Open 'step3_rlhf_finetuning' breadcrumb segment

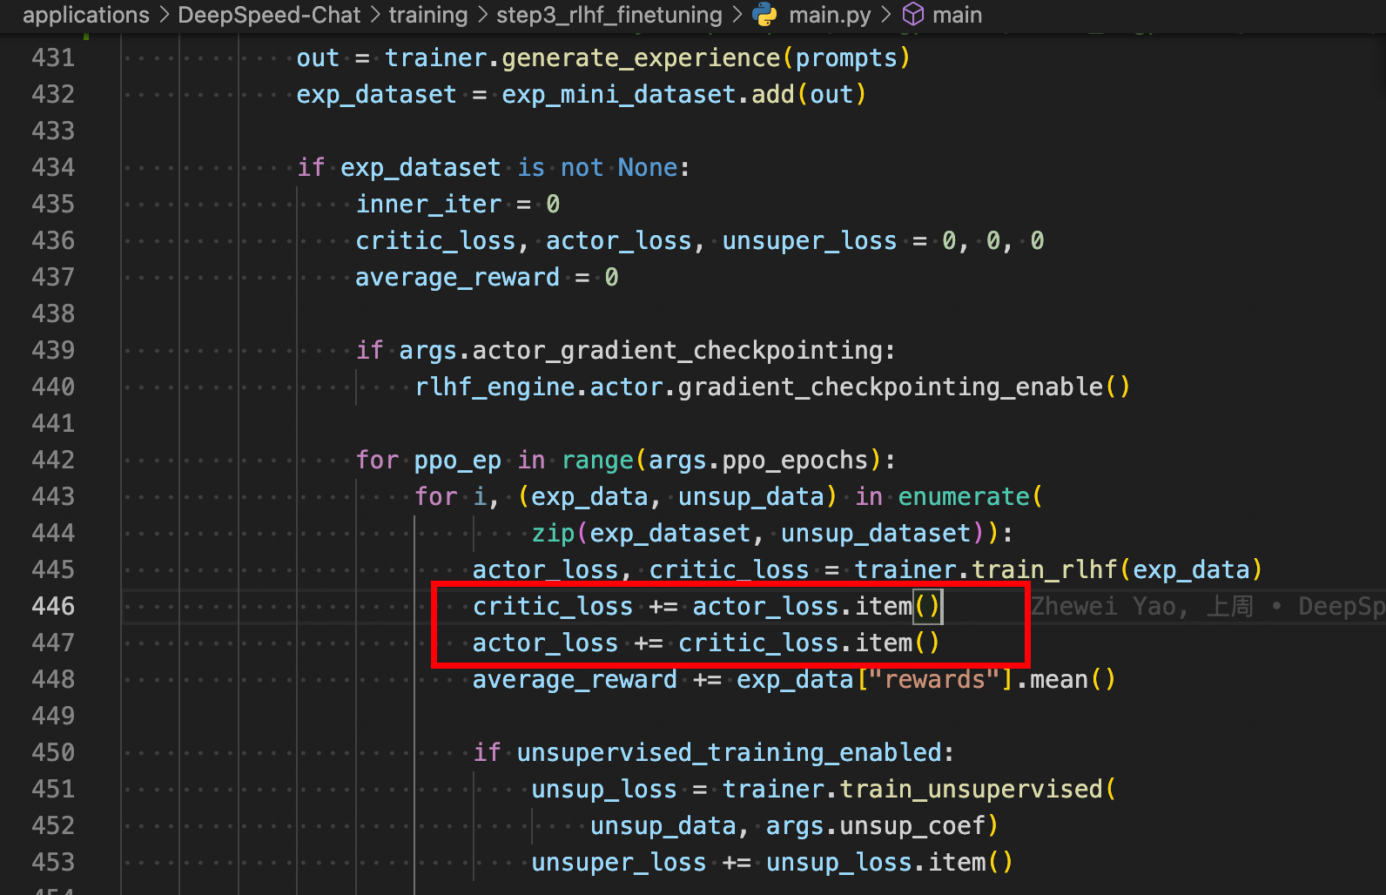click(609, 15)
